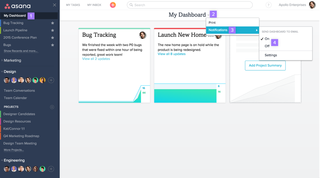Select Print from the dashboard menu

(232, 23)
